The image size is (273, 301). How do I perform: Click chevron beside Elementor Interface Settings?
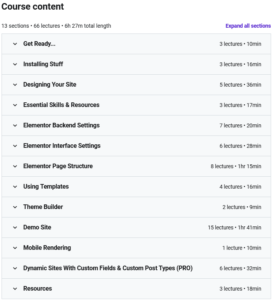point(15,146)
